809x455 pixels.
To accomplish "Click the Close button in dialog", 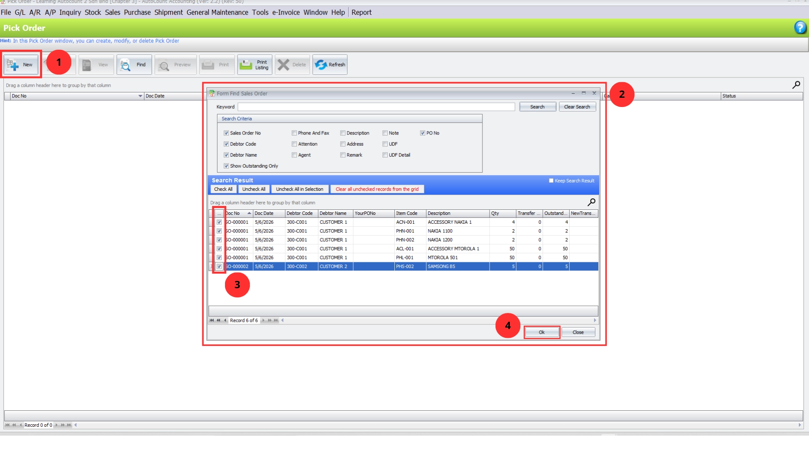I will coord(578,332).
